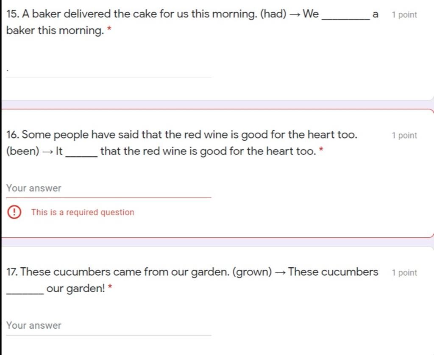434x355 pixels.
Task: Click the asterisk beside "our garden!"
Action: coord(110,288)
